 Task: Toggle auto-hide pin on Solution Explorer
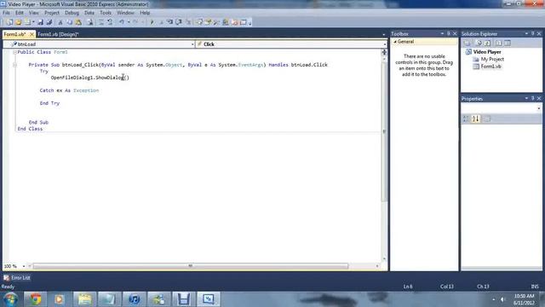(x=533, y=34)
